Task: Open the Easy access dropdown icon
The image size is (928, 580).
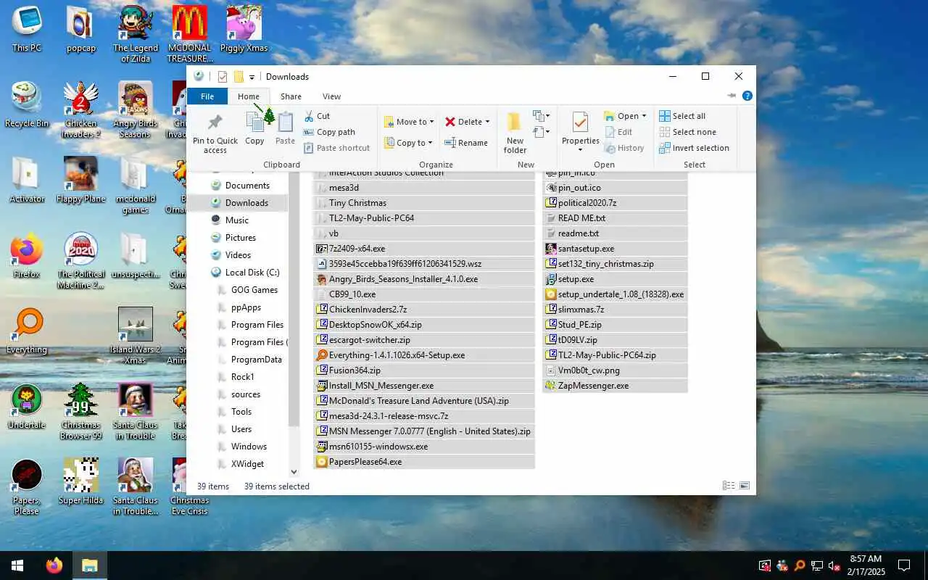Action: (541, 132)
